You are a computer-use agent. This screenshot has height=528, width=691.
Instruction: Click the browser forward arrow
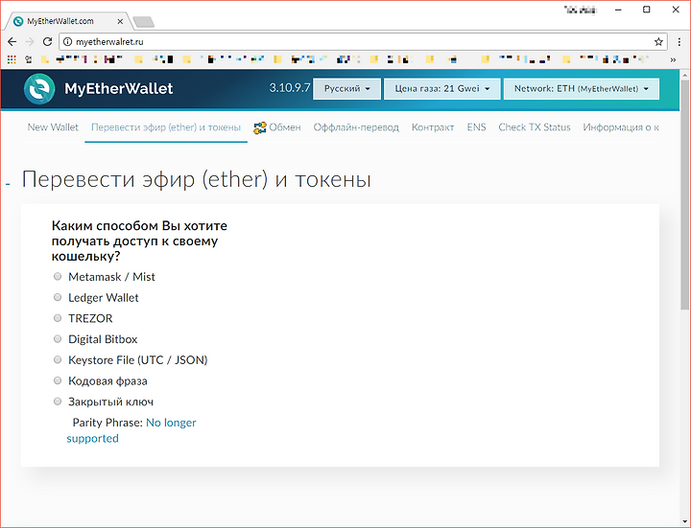point(30,42)
